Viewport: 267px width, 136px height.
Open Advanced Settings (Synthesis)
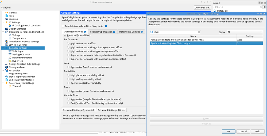(79, 110)
